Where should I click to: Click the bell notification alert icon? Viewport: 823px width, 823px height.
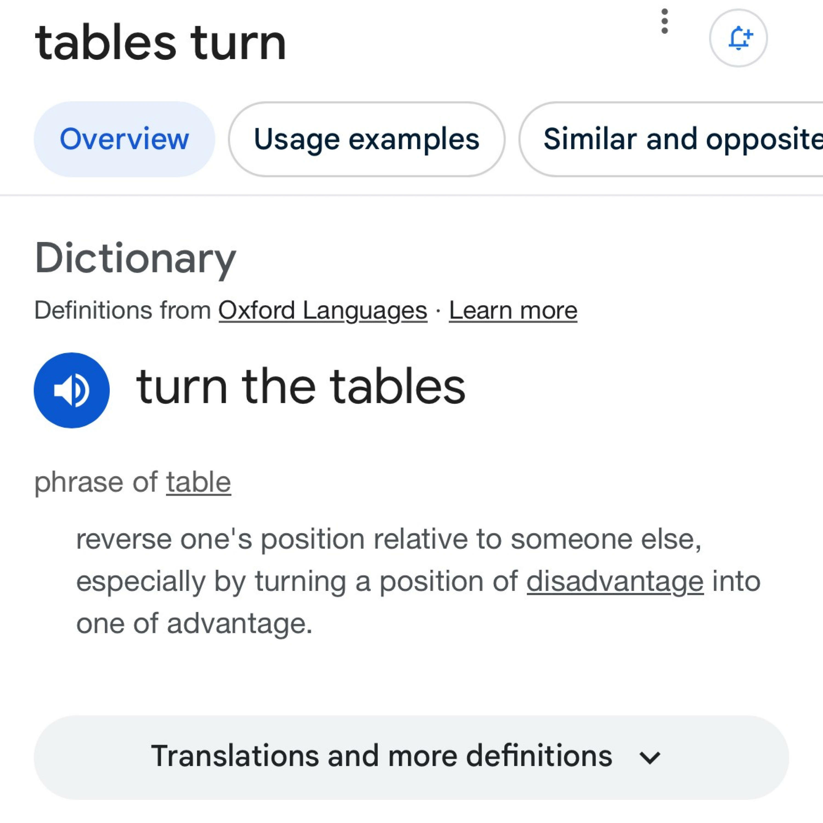point(738,38)
